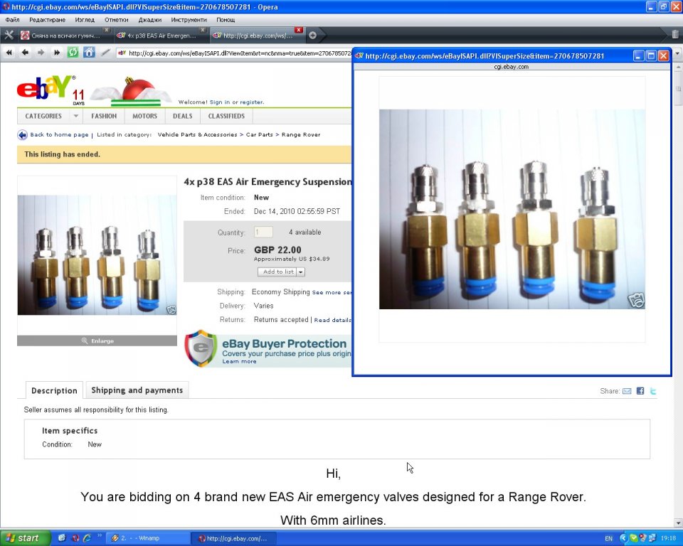Open the Редактиране menu
Viewport: 683px width, 546px height.
point(47,20)
